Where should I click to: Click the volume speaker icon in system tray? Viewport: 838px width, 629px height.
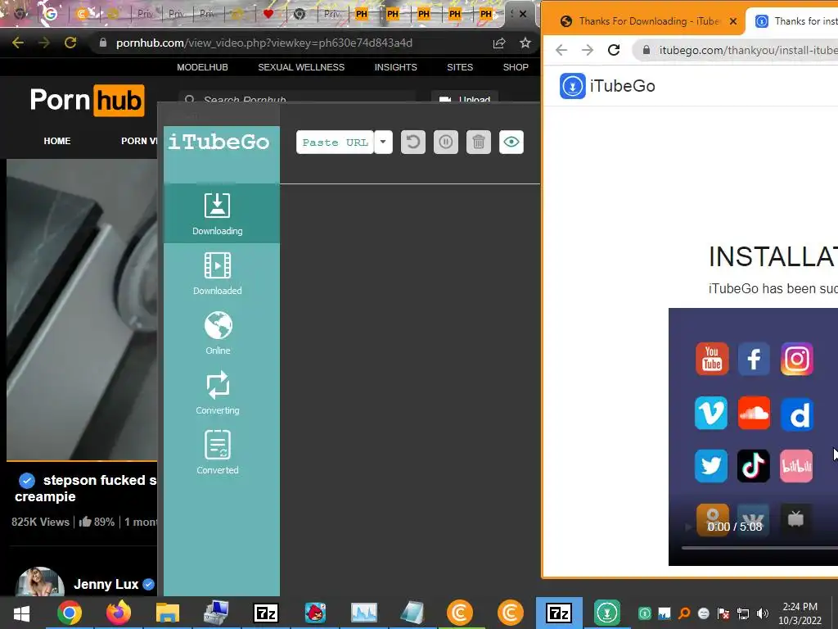762,613
